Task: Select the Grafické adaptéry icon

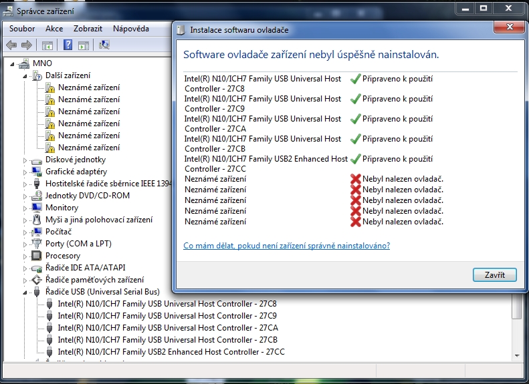Action: pos(36,172)
